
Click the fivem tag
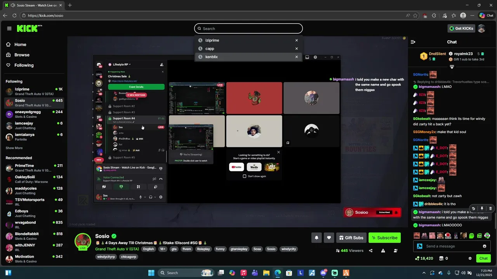[x=187, y=249]
